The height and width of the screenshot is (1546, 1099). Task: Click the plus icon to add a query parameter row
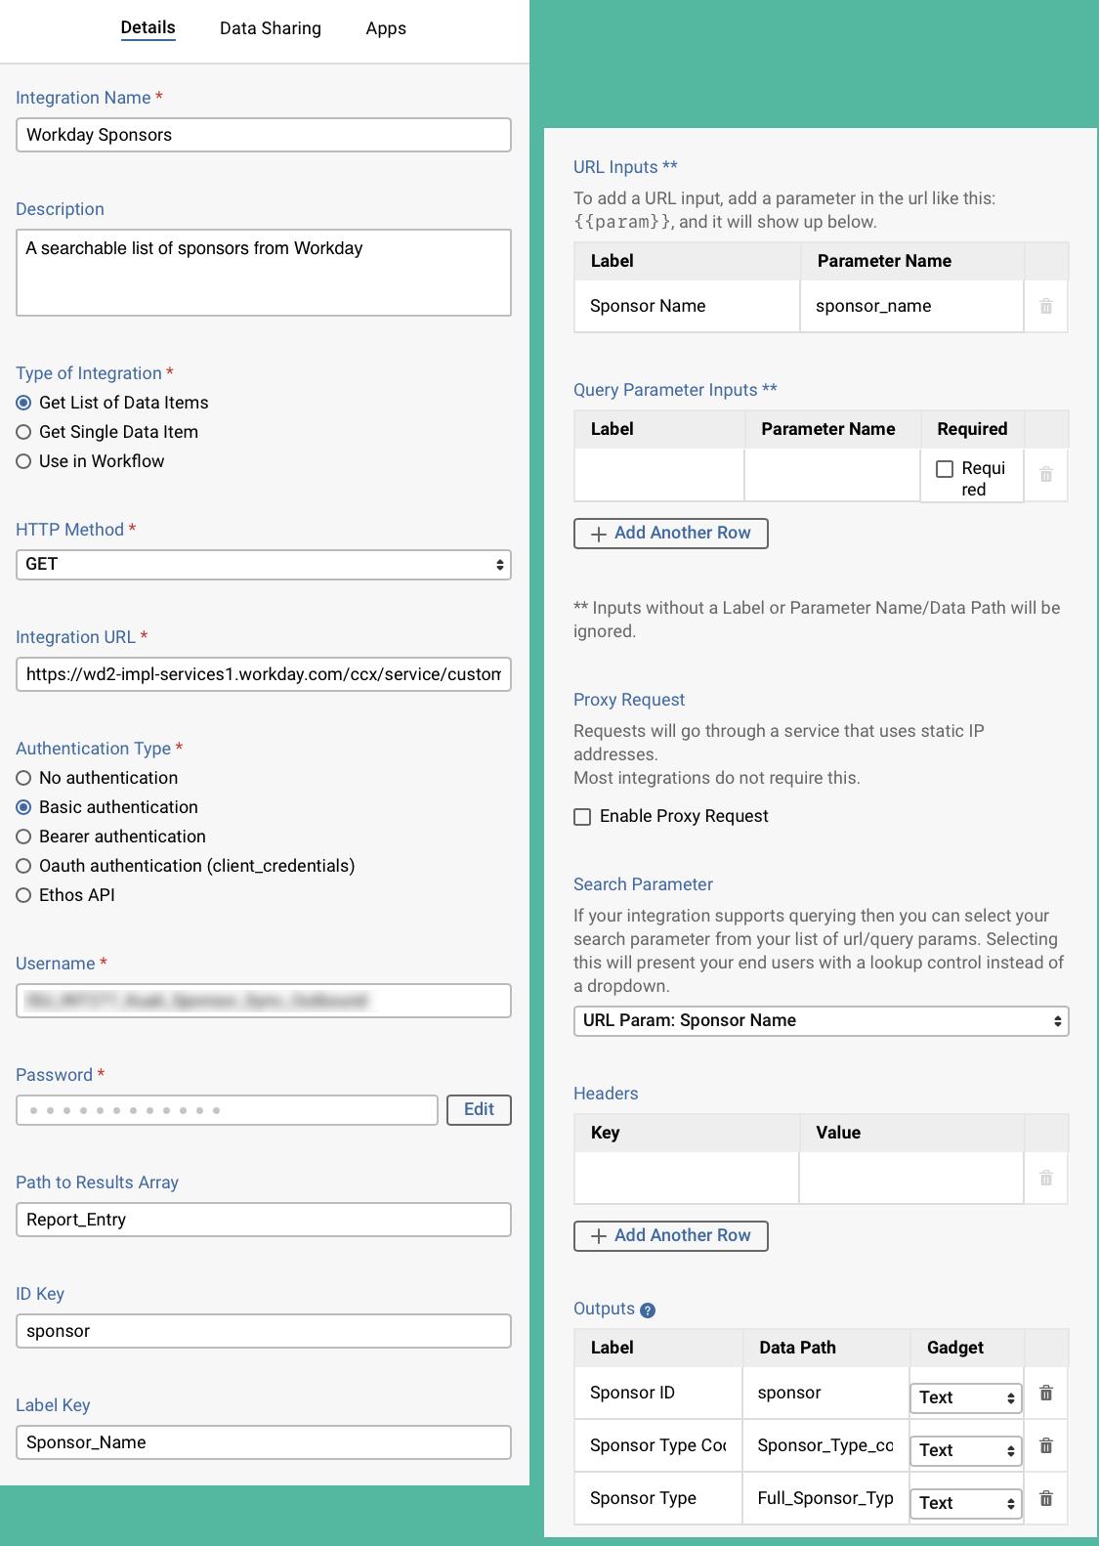(599, 534)
